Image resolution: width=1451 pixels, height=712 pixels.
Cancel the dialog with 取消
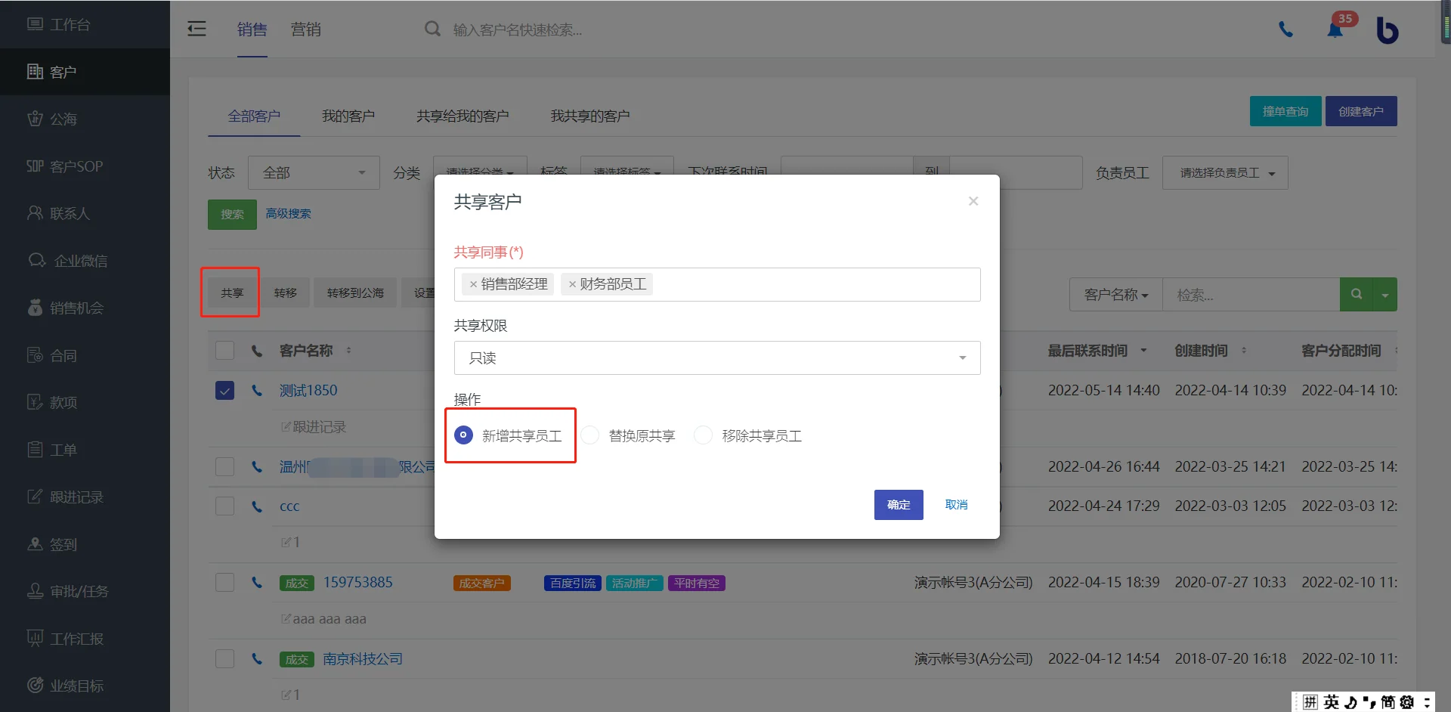[956, 504]
